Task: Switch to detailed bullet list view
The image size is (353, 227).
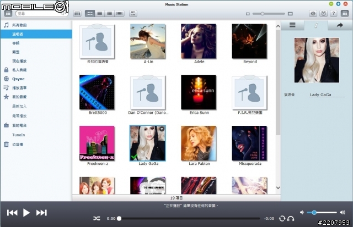Action: (x=109, y=14)
